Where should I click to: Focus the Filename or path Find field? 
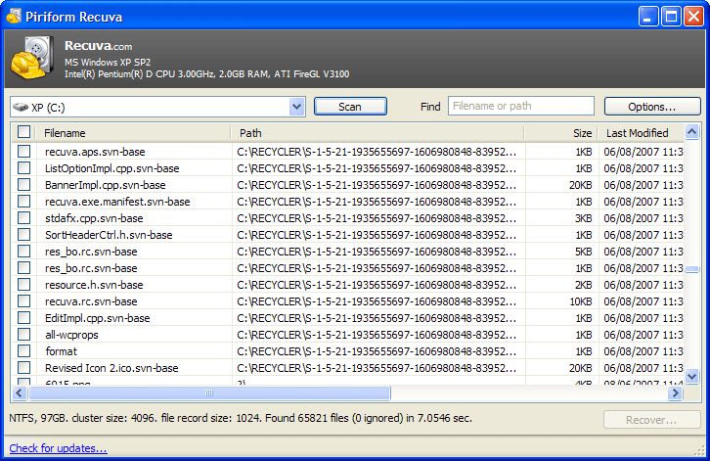(x=521, y=106)
